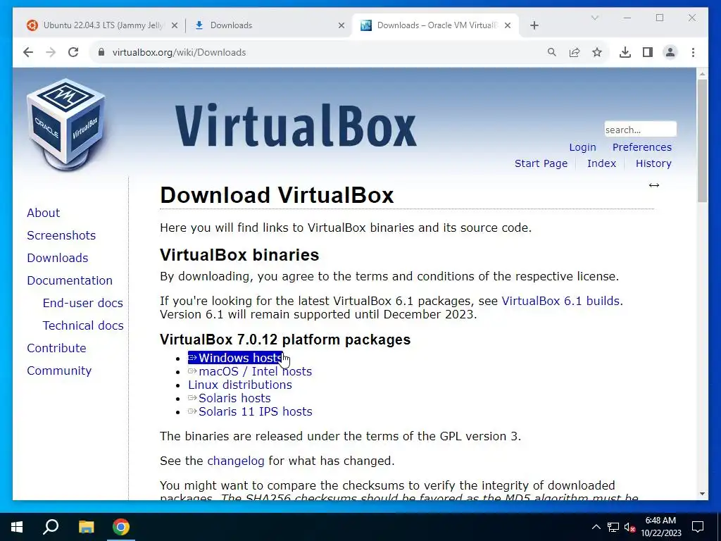
Task: Open Documentation in the sidebar
Action: click(x=70, y=280)
